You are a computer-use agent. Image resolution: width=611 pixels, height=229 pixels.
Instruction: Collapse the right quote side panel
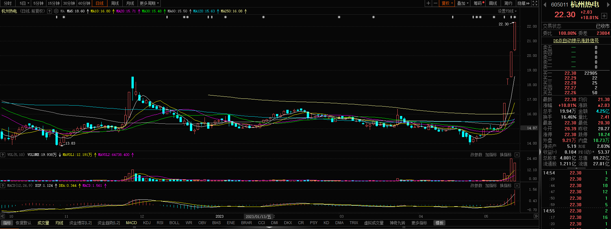(x=540, y=151)
